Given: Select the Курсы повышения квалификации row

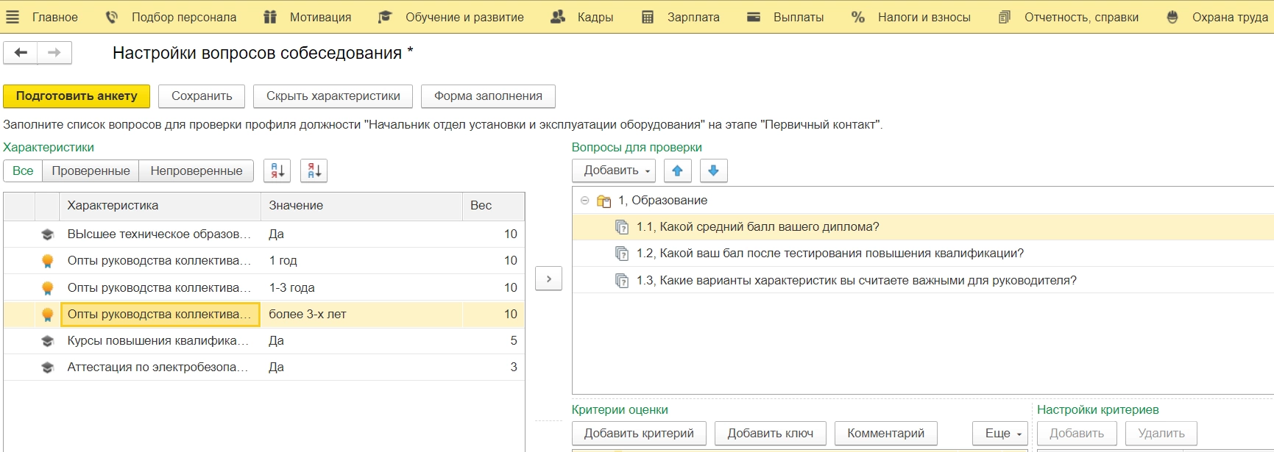Looking at the screenshot, I should point(158,340).
